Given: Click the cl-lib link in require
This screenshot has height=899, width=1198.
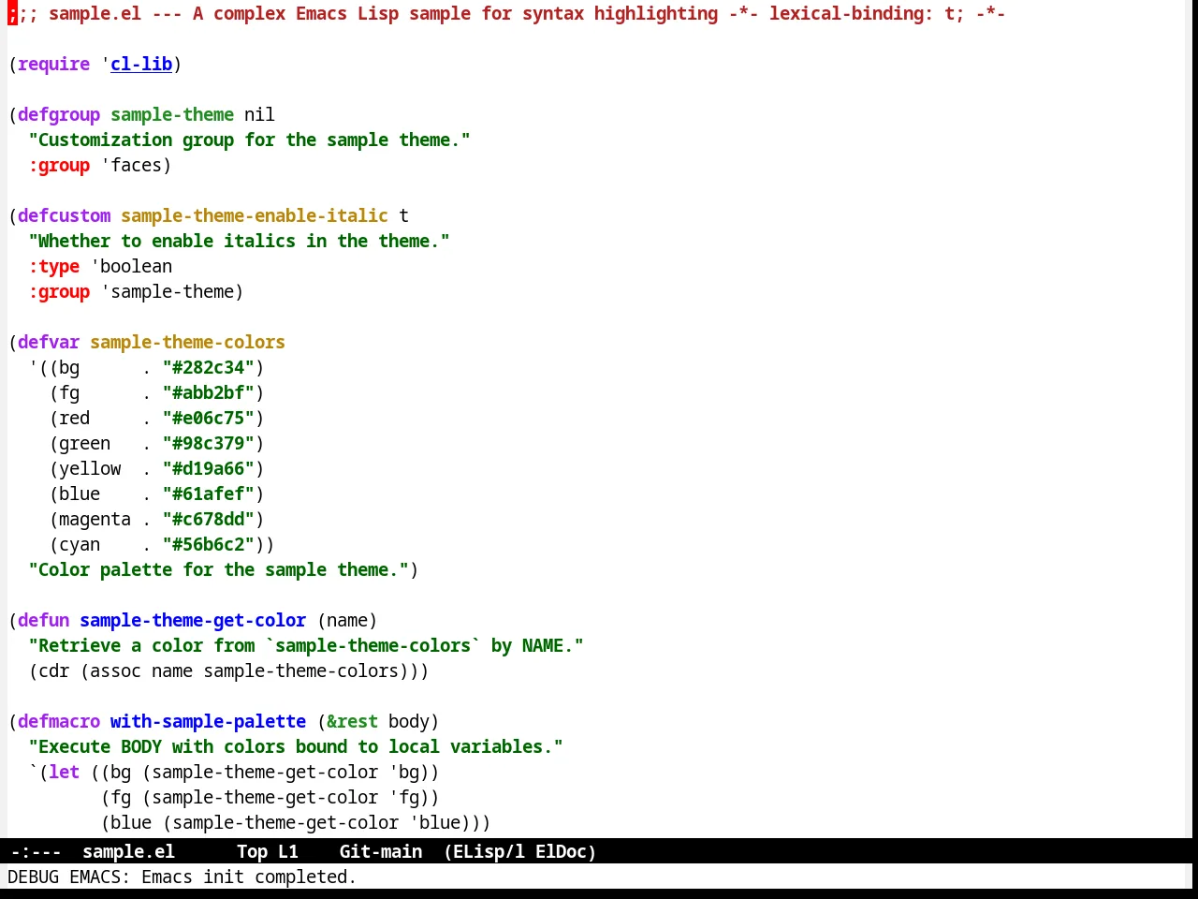Looking at the screenshot, I should [141, 64].
